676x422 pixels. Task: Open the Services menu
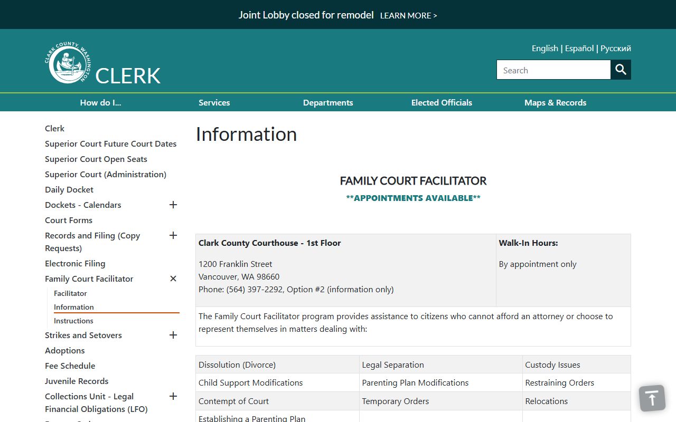pos(214,102)
